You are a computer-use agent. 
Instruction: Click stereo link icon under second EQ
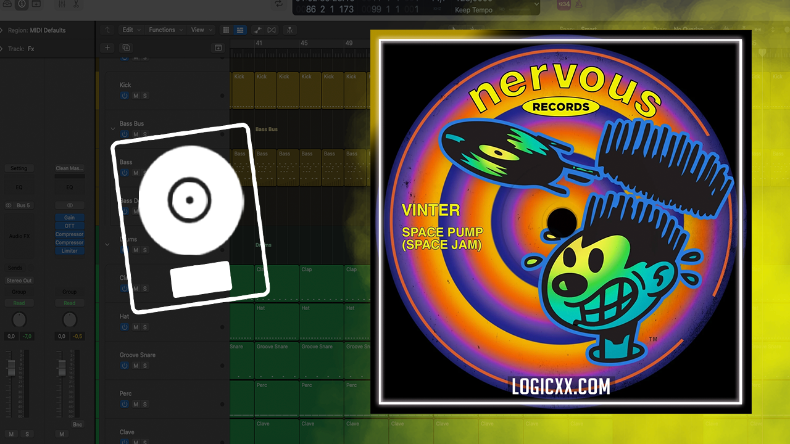(70, 205)
